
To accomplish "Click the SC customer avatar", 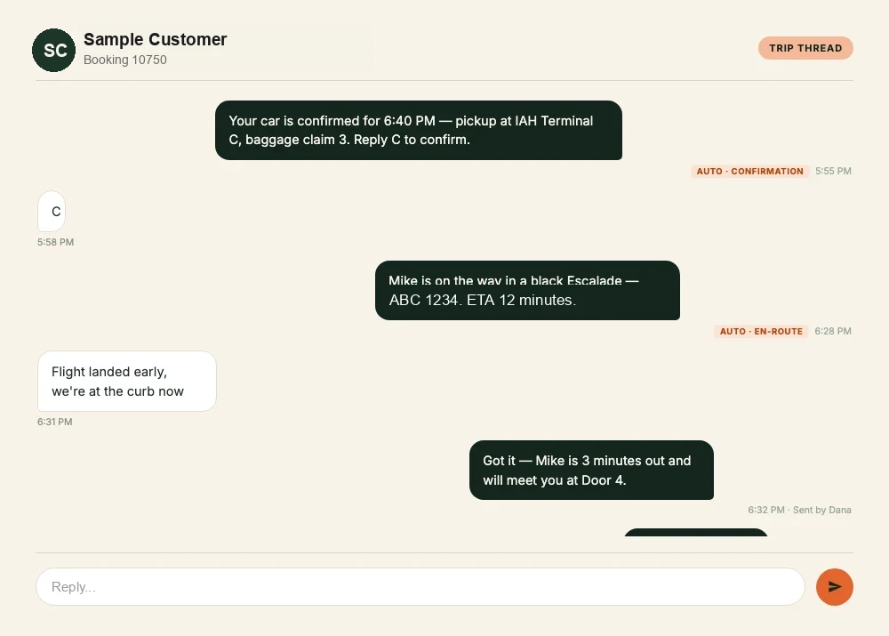I will [54, 51].
